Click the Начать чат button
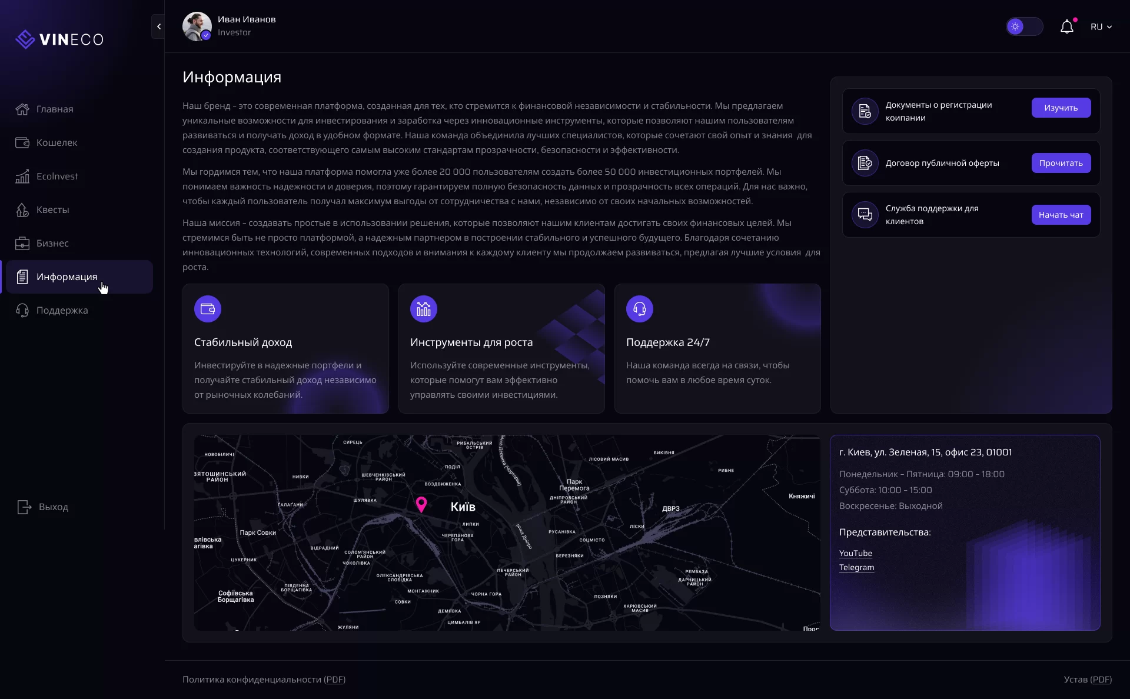Viewport: 1130px width, 699px height. (1061, 215)
